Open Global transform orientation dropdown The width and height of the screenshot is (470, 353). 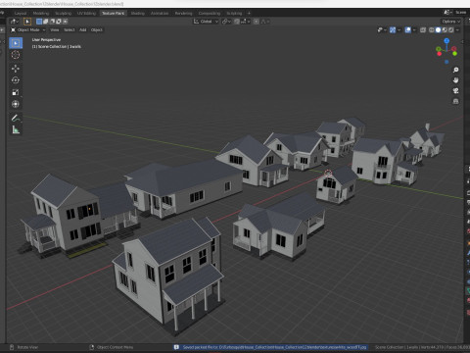(x=206, y=22)
